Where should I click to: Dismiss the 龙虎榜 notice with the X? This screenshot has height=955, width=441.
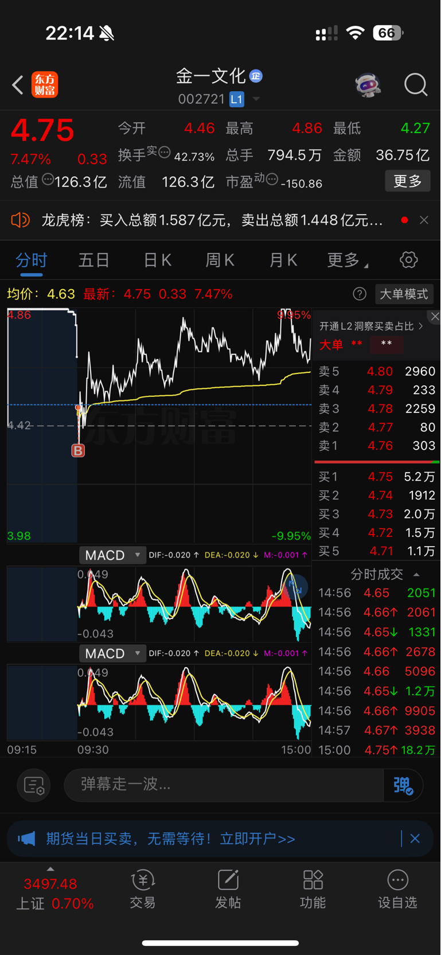coord(424,220)
